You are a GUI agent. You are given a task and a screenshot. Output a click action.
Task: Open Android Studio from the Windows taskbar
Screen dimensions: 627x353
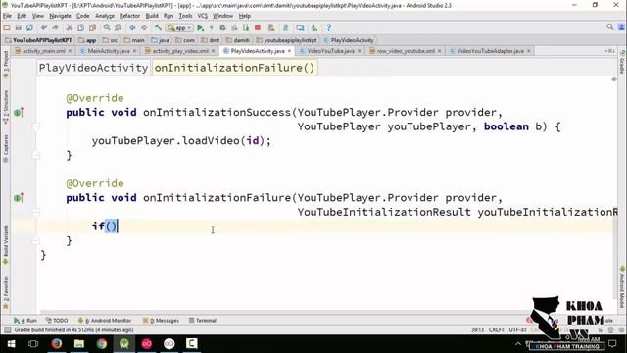[124, 344]
